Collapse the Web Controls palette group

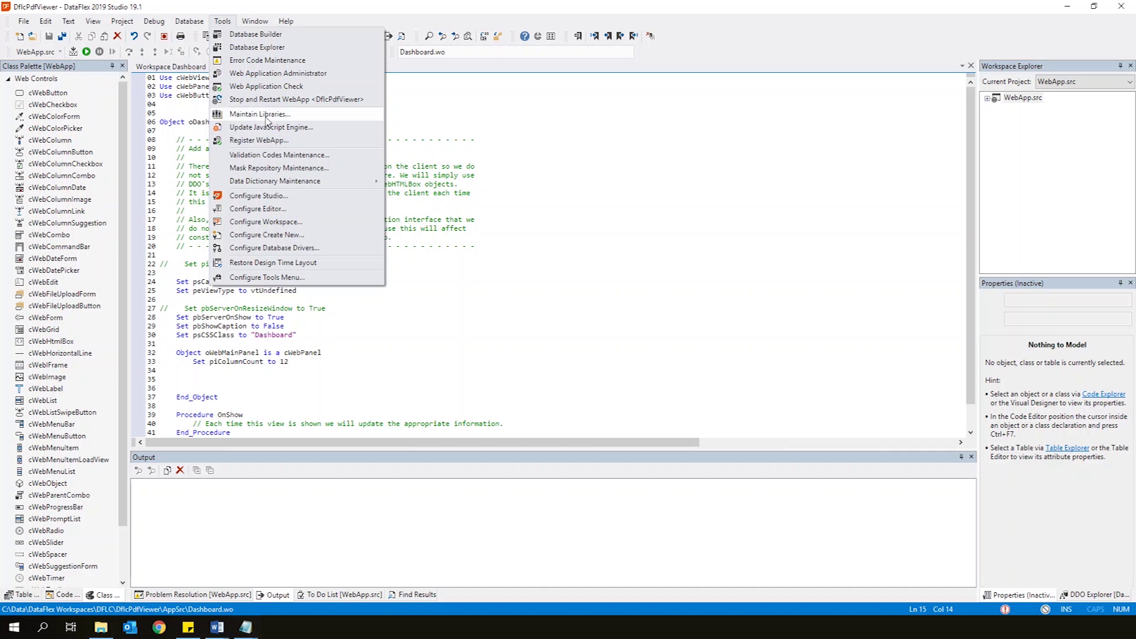pos(8,79)
